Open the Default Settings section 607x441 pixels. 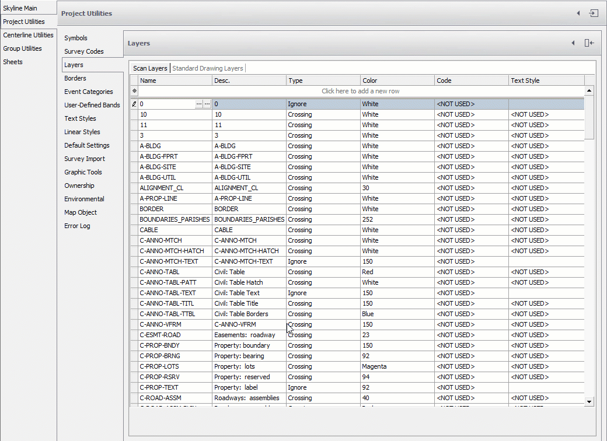(87, 145)
